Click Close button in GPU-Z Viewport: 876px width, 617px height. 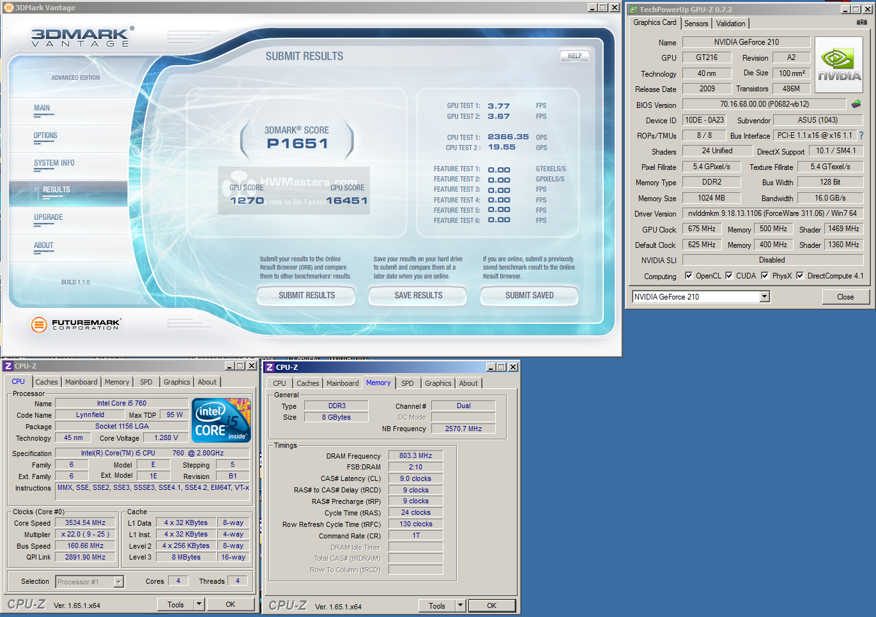point(845,296)
